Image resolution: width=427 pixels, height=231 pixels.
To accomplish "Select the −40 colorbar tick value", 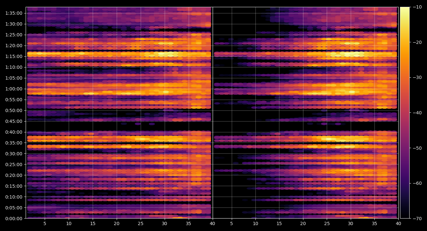I will 417,113.
